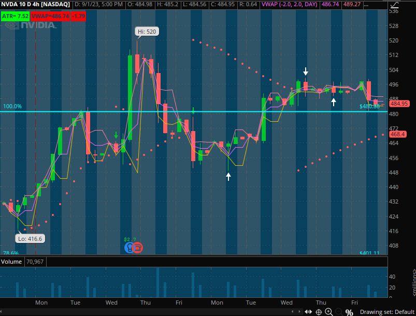Screen dimensions: 416x316
Task: Click the C: 484.95 close value in header
Action: point(224,4)
